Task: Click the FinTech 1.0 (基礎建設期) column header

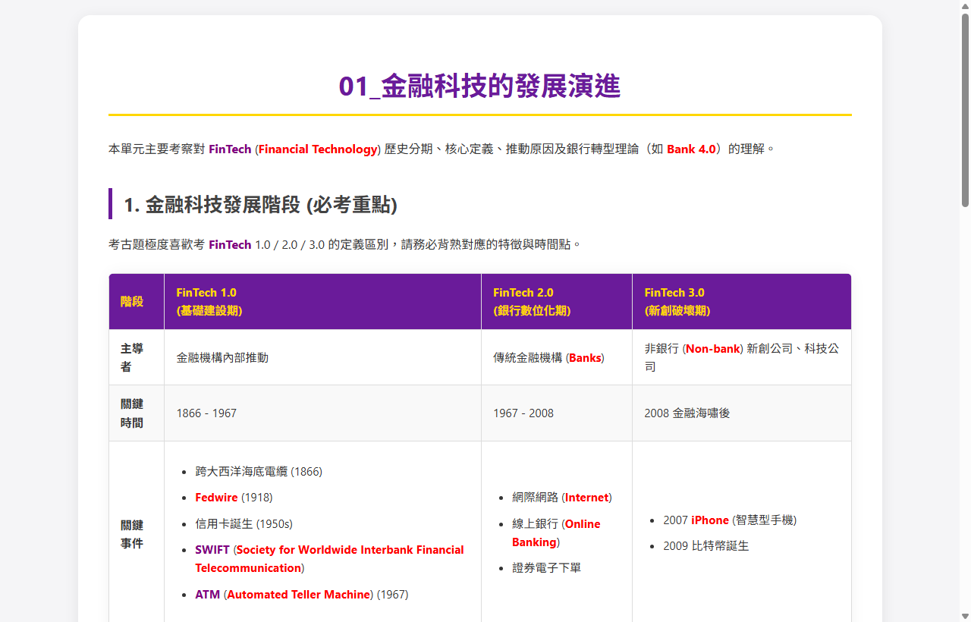Action: (322, 301)
